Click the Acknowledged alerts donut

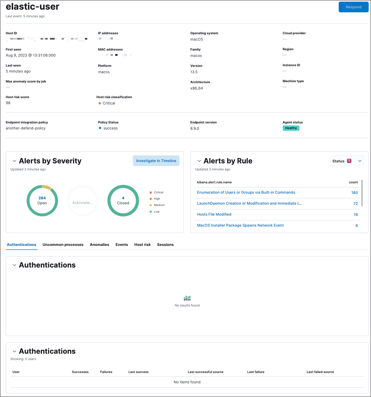click(x=82, y=201)
